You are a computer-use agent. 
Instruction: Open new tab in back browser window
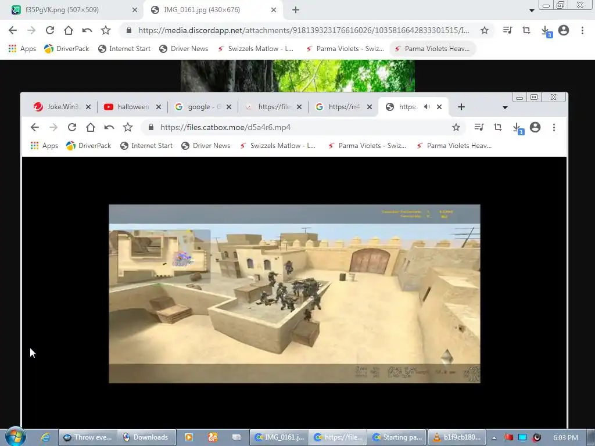pos(296,10)
